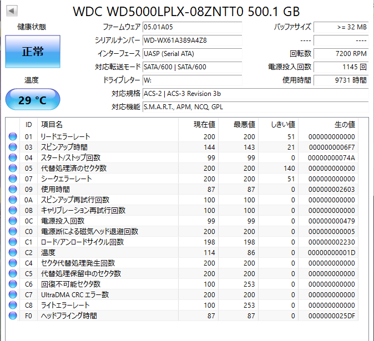
Task: Click the blue status icon for ID 01
Action: (13, 136)
